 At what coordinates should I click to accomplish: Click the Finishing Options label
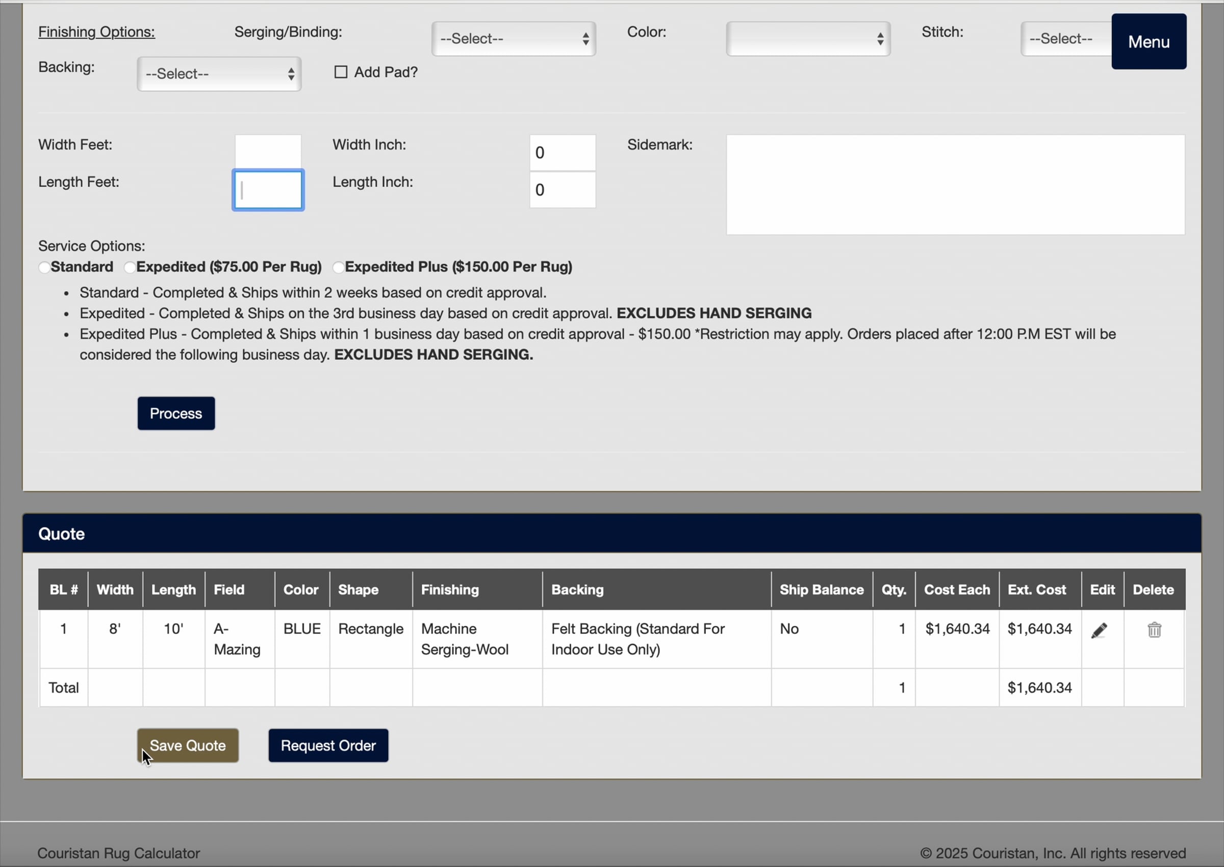[96, 32]
